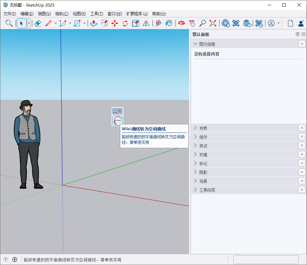Viewport: 307px width, 265px height.
Task: Expand the 阴影 panel section
Action: pos(203,172)
